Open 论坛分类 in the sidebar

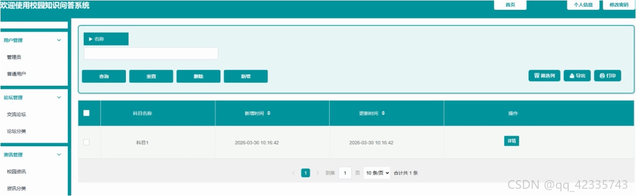[x=16, y=131]
